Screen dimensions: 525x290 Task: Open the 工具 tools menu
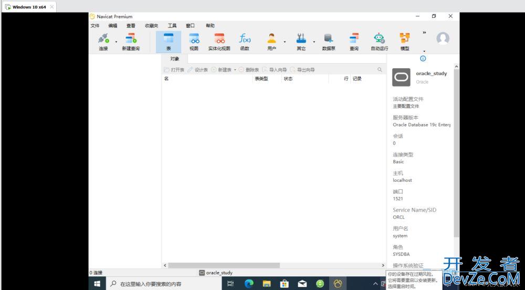[172, 25]
